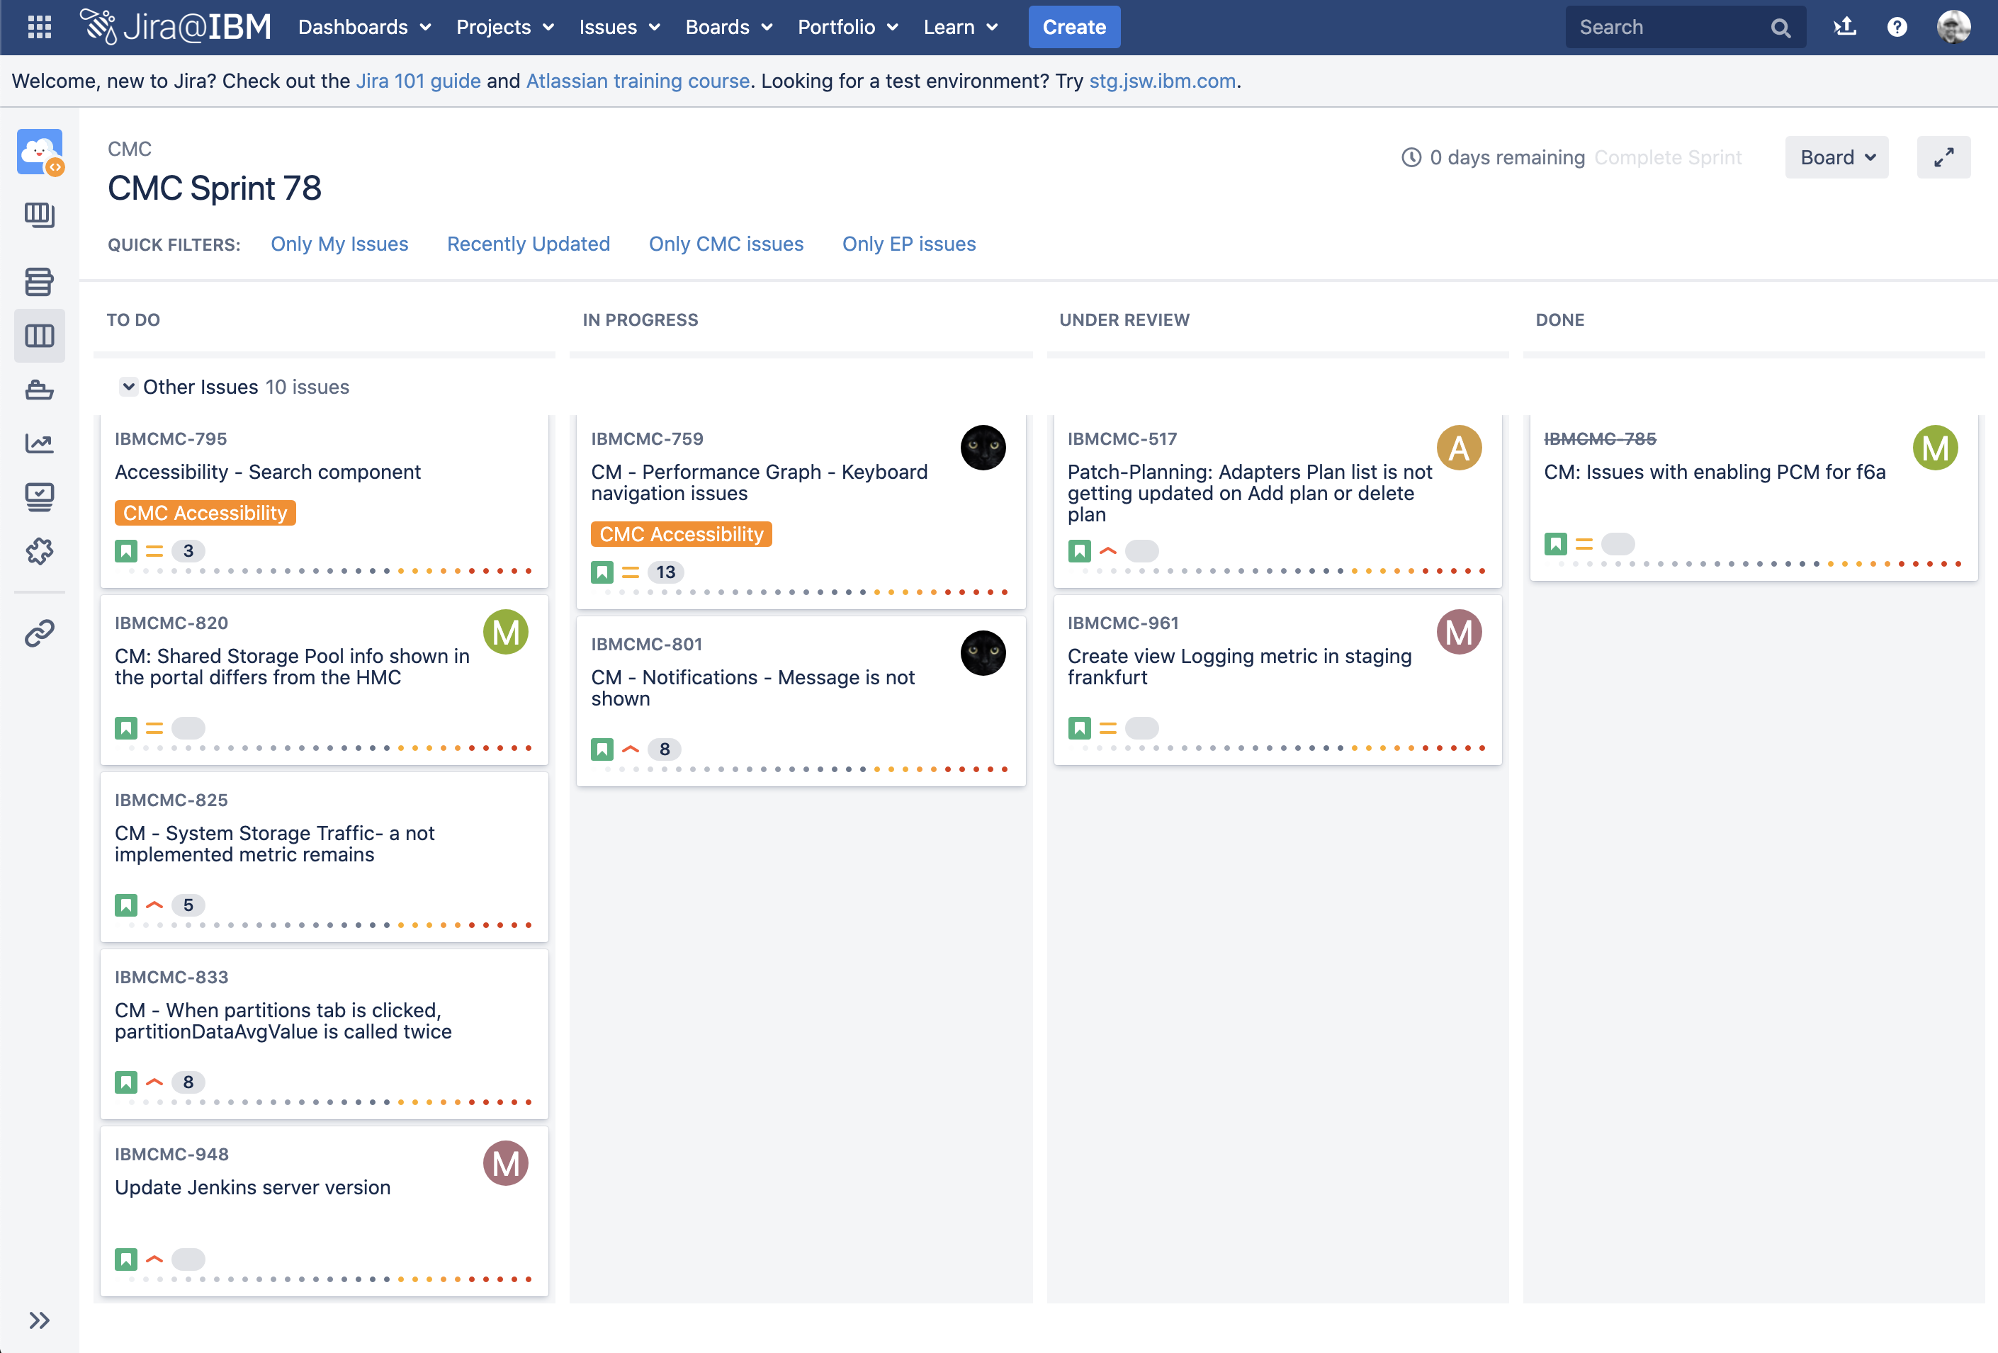
Task: Collapse the Other Issues swimlane
Action: (x=129, y=387)
